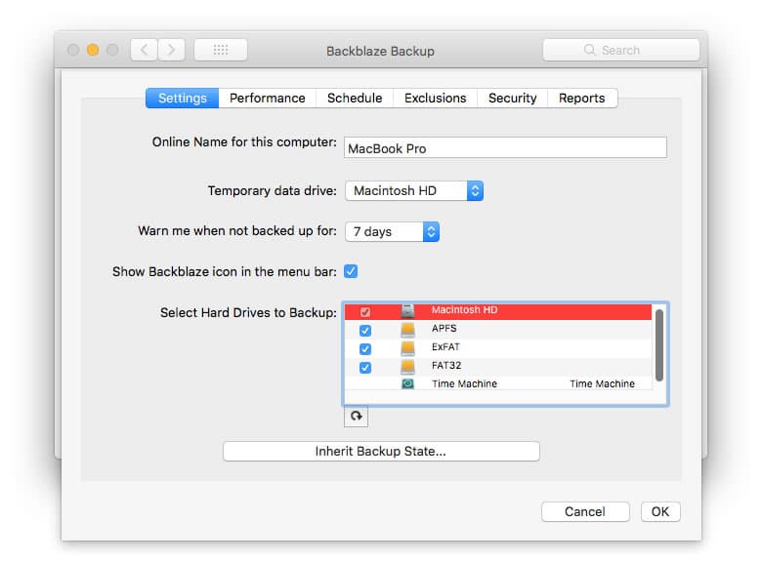Click the Macintosh HD drive icon
The image size is (762, 561).
[x=407, y=311]
